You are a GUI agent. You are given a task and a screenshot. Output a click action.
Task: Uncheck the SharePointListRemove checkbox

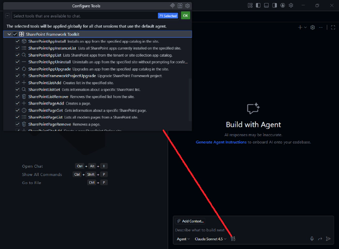pyautogui.click(x=17, y=96)
